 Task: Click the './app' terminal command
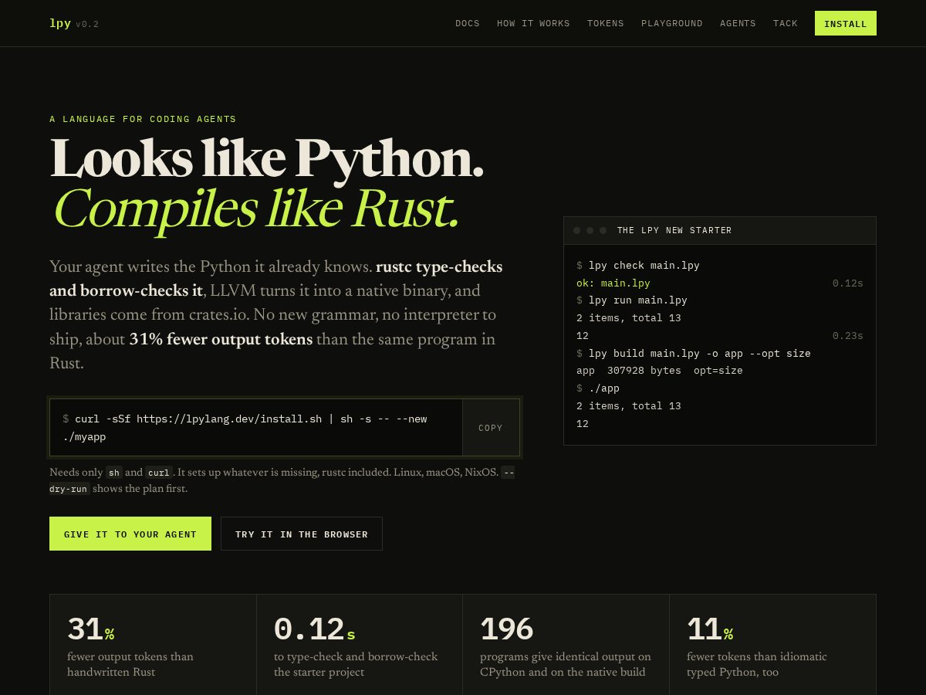coord(598,388)
